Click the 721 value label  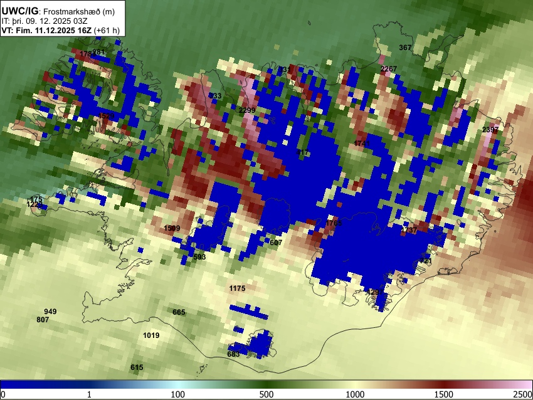(426, 261)
